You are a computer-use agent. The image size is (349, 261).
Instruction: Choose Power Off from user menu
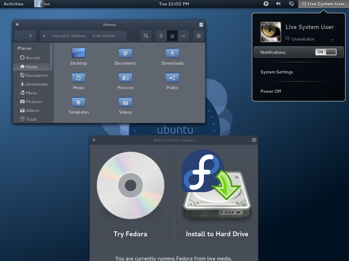[271, 91]
